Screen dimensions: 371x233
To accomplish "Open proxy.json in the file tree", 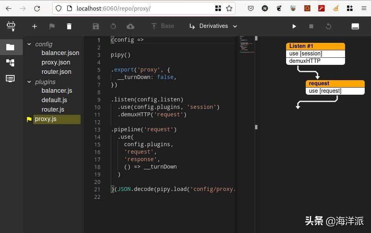I will 56,62.
